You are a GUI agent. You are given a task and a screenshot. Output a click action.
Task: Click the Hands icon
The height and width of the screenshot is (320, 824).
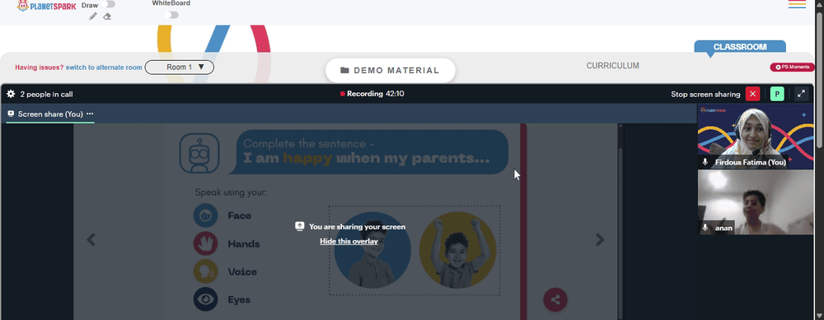point(205,243)
